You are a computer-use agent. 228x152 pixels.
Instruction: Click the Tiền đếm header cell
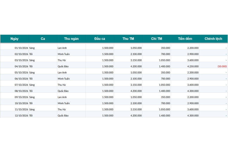pyautogui.click(x=185, y=39)
